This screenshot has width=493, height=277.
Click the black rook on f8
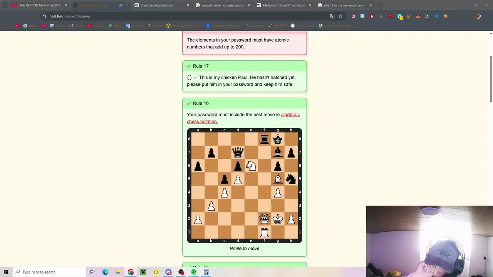[264, 139]
